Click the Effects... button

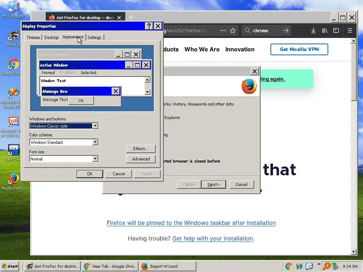(x=141, y=149)
